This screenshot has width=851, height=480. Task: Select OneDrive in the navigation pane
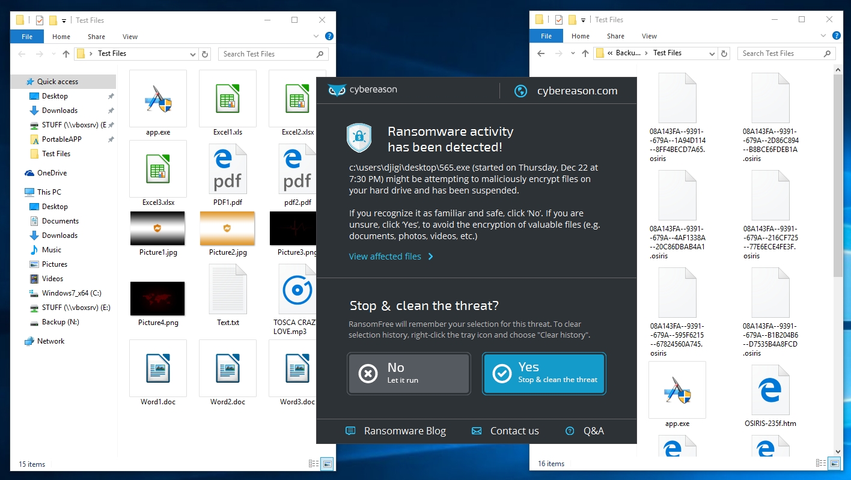point(52,173)
